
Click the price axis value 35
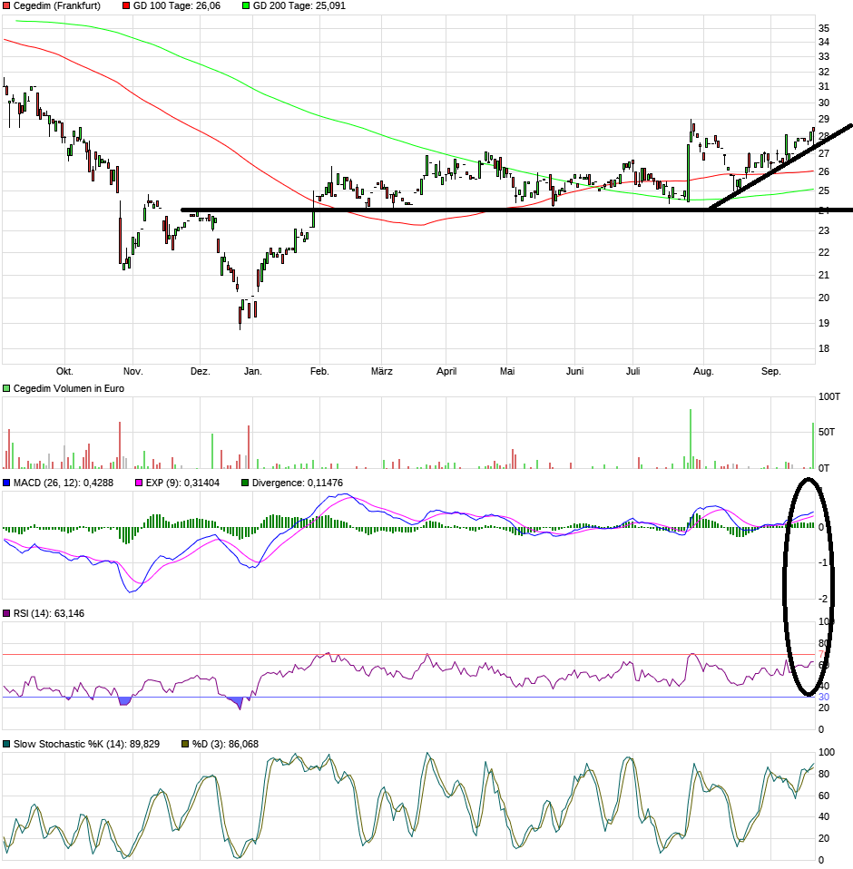(824, 28)
